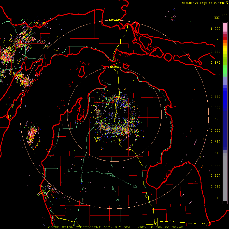Click the 100 NMI range ring label

(x=114, y=20)
